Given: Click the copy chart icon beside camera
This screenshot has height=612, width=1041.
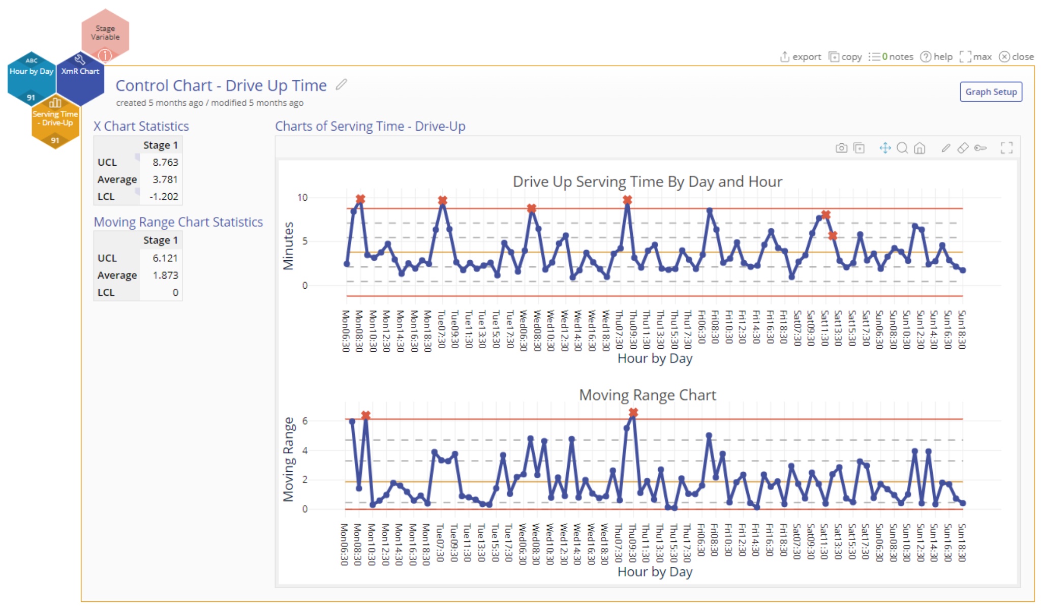Looking at the screenshot, I should 859,148.
